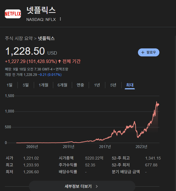
Task: Click the 52-주 최고 value 1,341.15
Action: click(153, 158)
